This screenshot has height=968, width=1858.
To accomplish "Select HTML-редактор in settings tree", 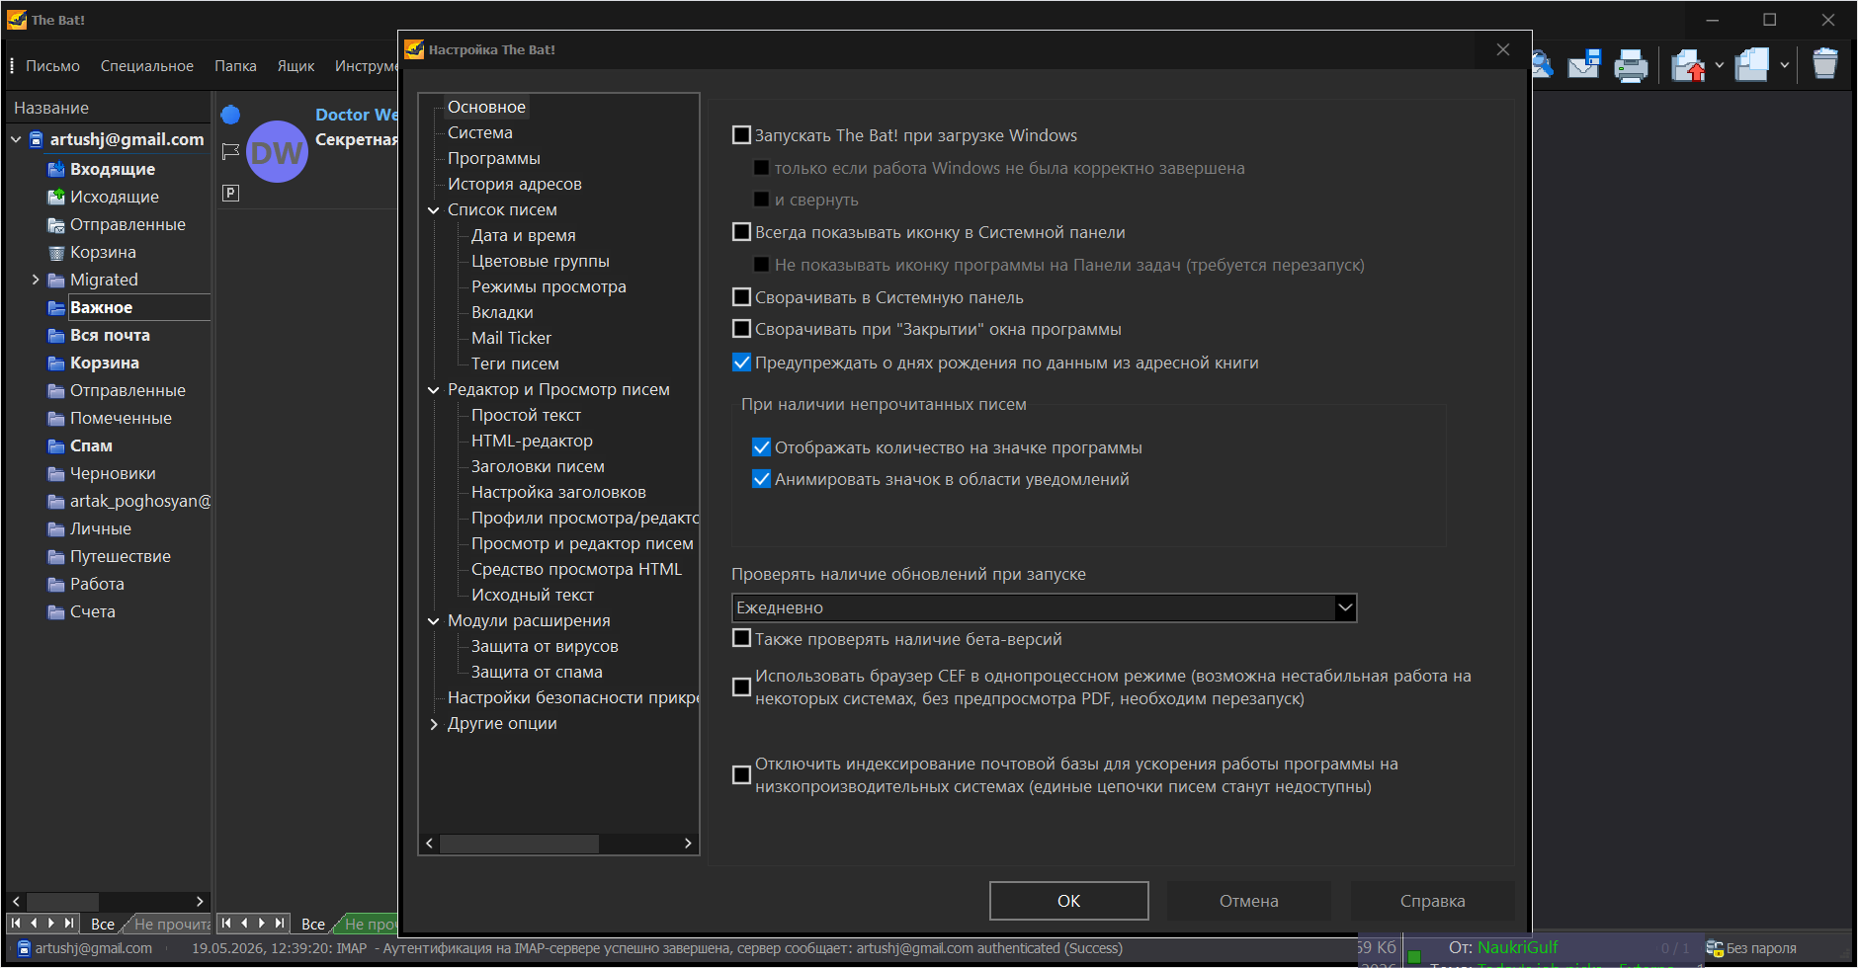I will pyautogui.click(x=532, y=441).
